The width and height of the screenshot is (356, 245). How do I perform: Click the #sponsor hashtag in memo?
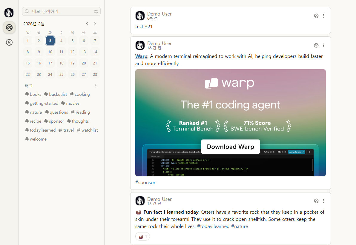145,183
